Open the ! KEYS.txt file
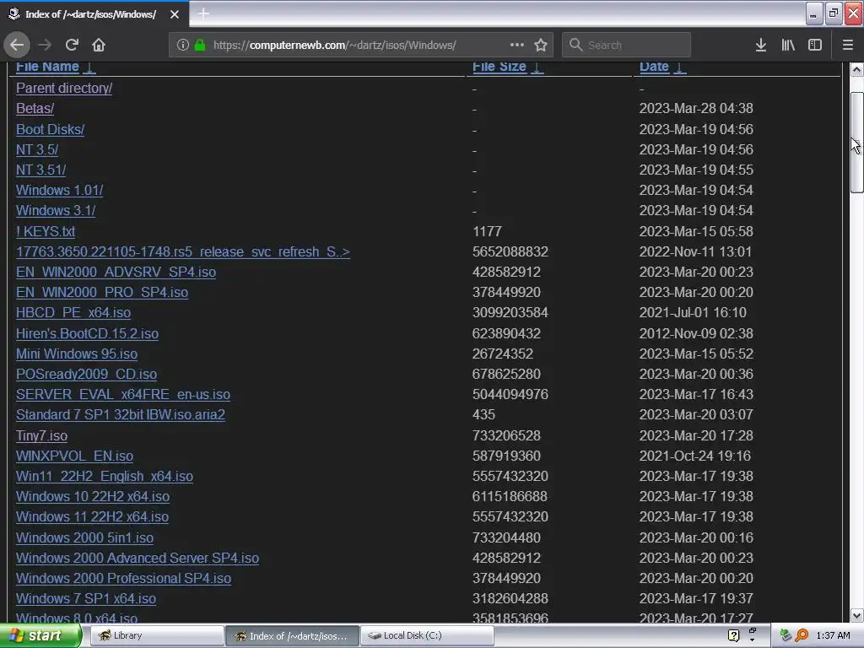The image size is (864, 648). coord(46,231)
